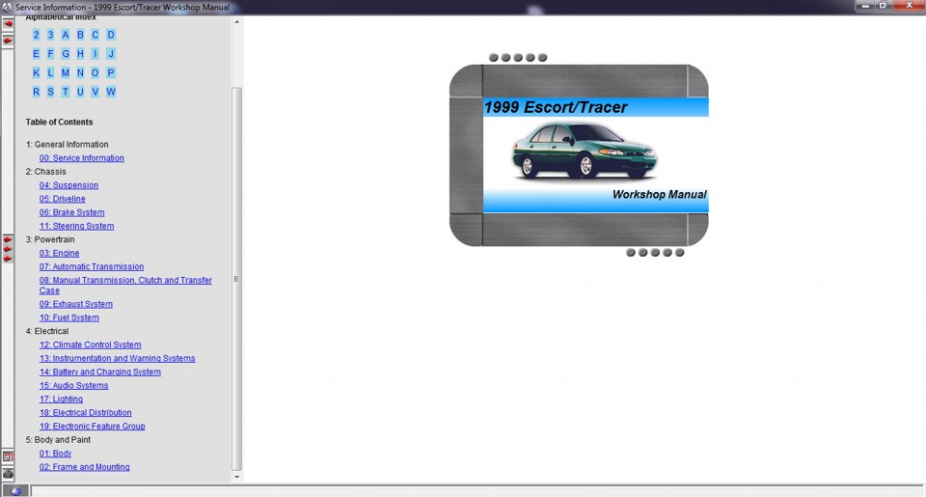Select index letter S
Screen dimensions: 926x497
(x=50, y=92)
